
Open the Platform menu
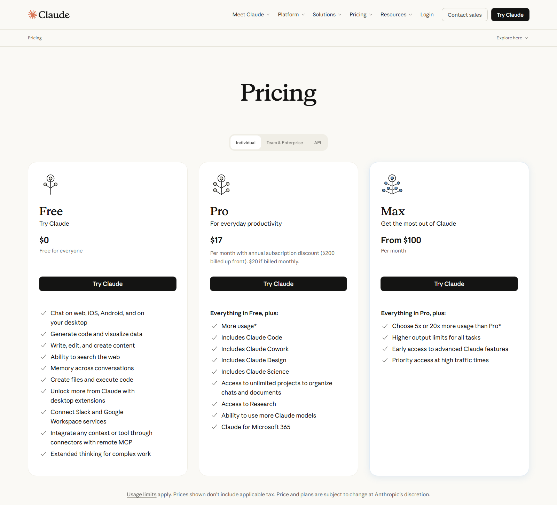click(291, 15)
